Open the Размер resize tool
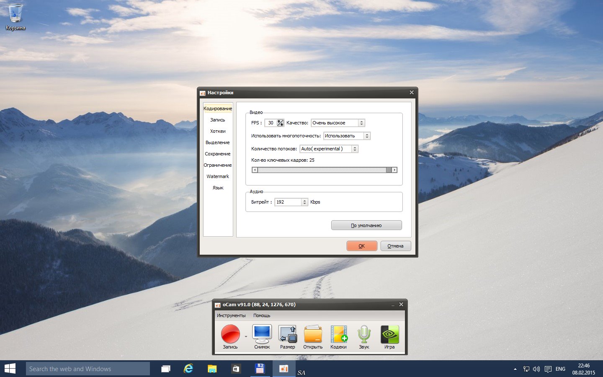 pyautogui.click(x=288, y=334)
